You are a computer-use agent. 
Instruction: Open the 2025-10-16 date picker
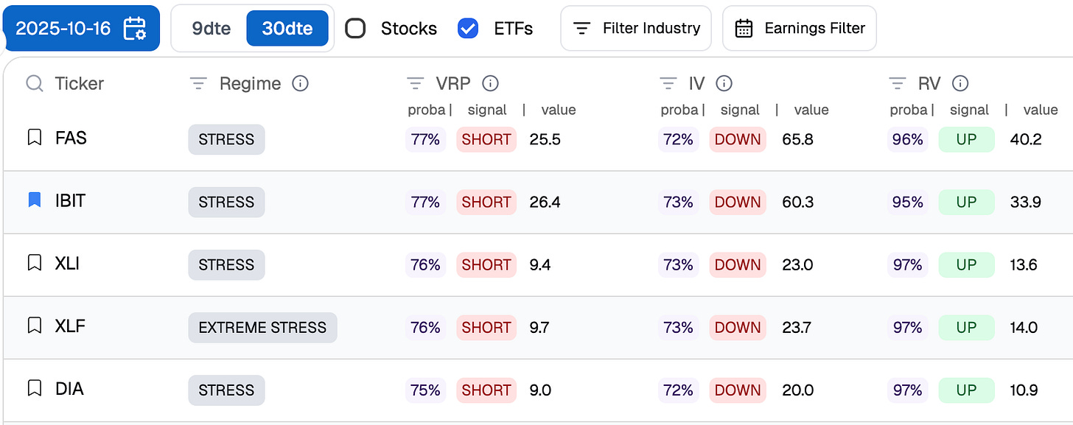[80, 29]
